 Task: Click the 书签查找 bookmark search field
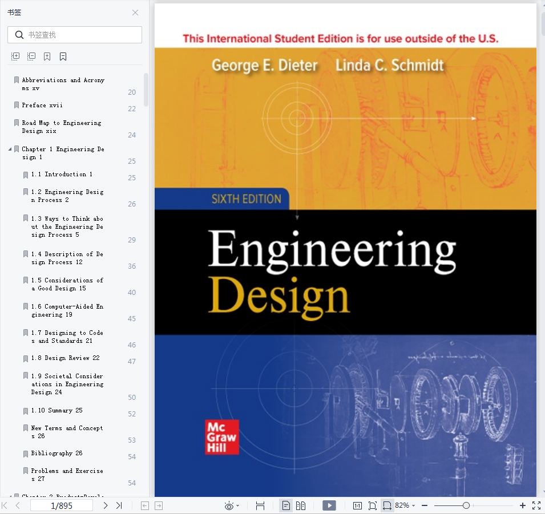[75, 35]
